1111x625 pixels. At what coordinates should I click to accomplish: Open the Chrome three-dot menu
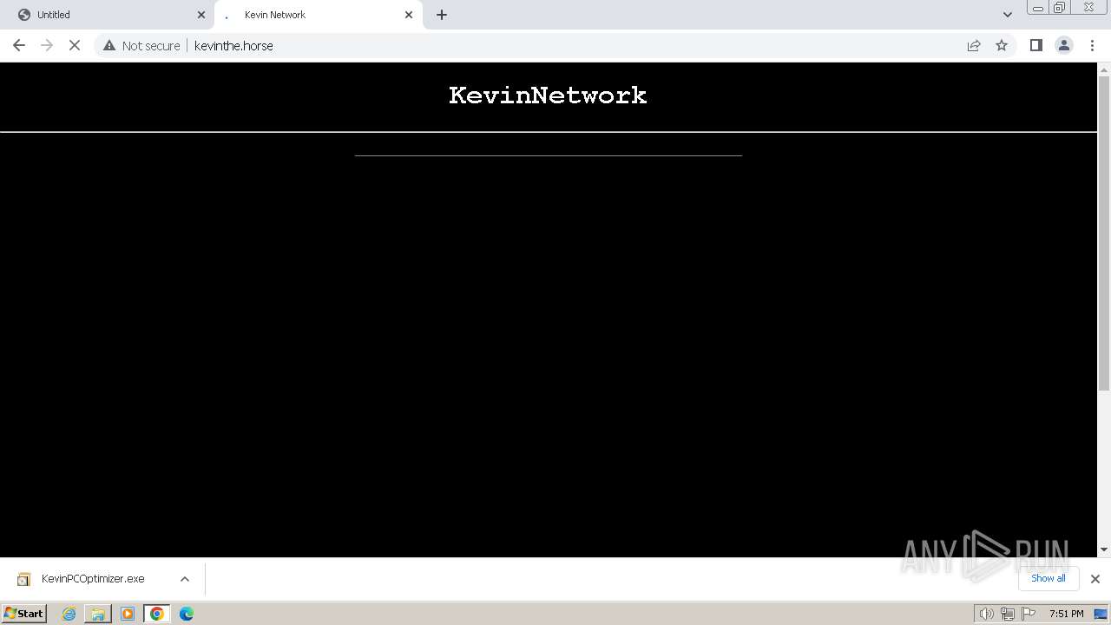coord(1092,45)
